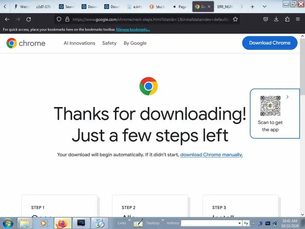305x229 pixels.
Task: Click the pen tablet input icon
Action: click(x=138, y=223)
